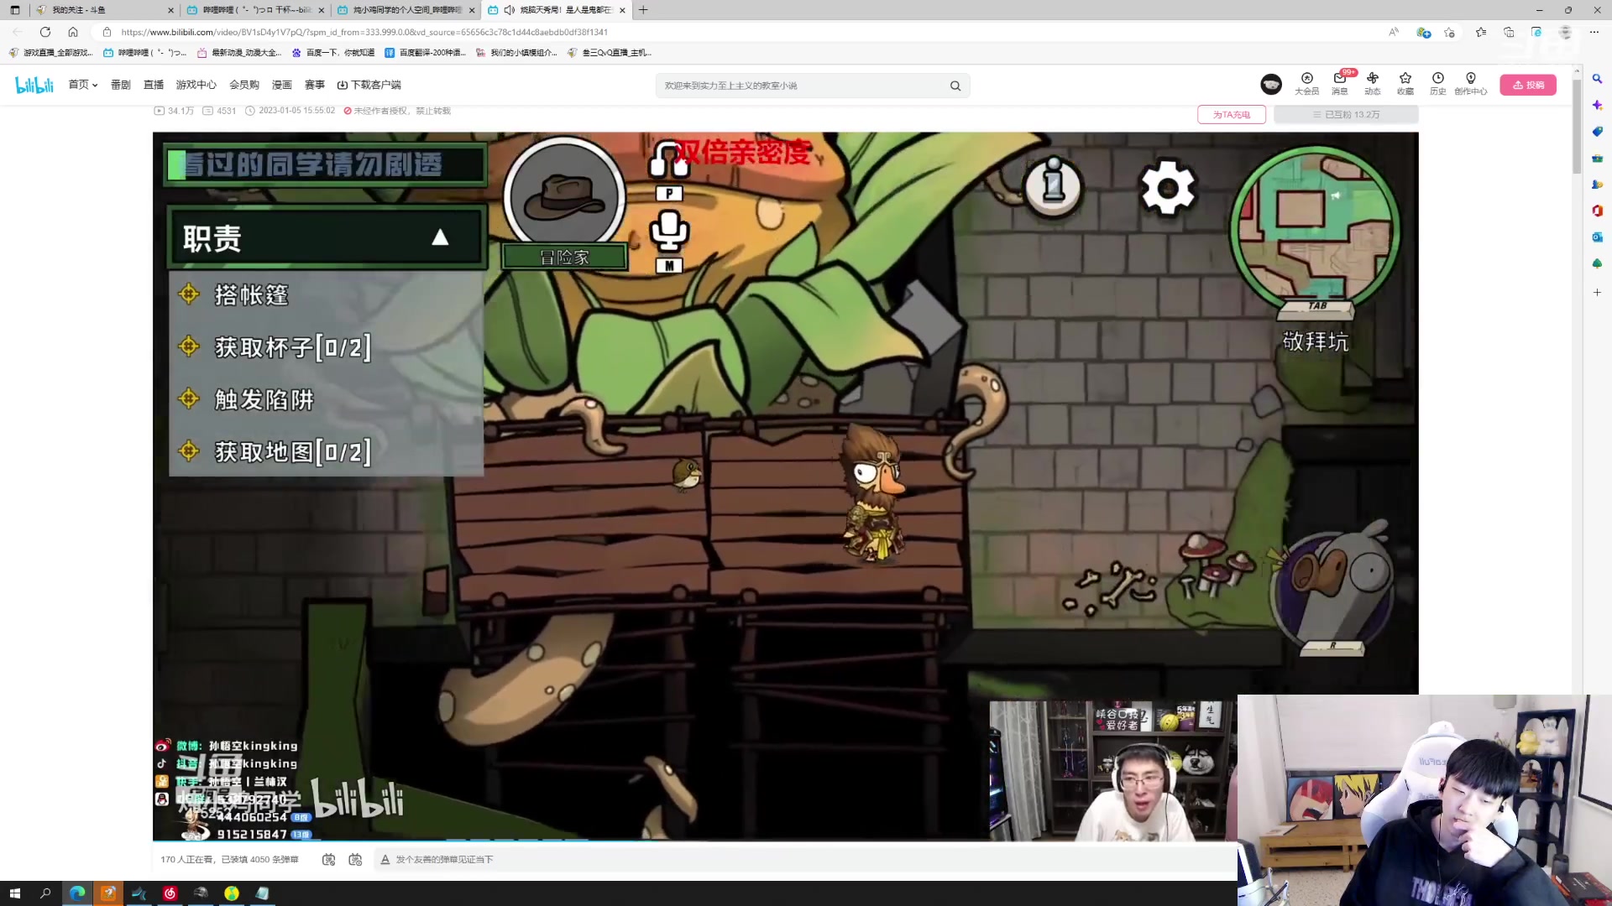Viewport: 1612px width, 906px height.
Task: Open 消息 messages with 99+ badge
Action: [1340, 84]
